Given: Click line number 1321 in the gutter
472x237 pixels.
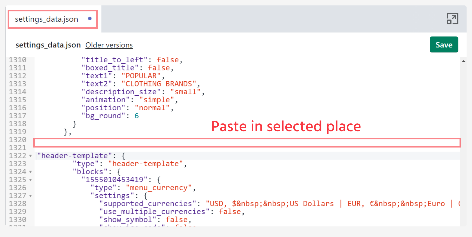Looking at the screenshot, I should click(x=18, y=148).
